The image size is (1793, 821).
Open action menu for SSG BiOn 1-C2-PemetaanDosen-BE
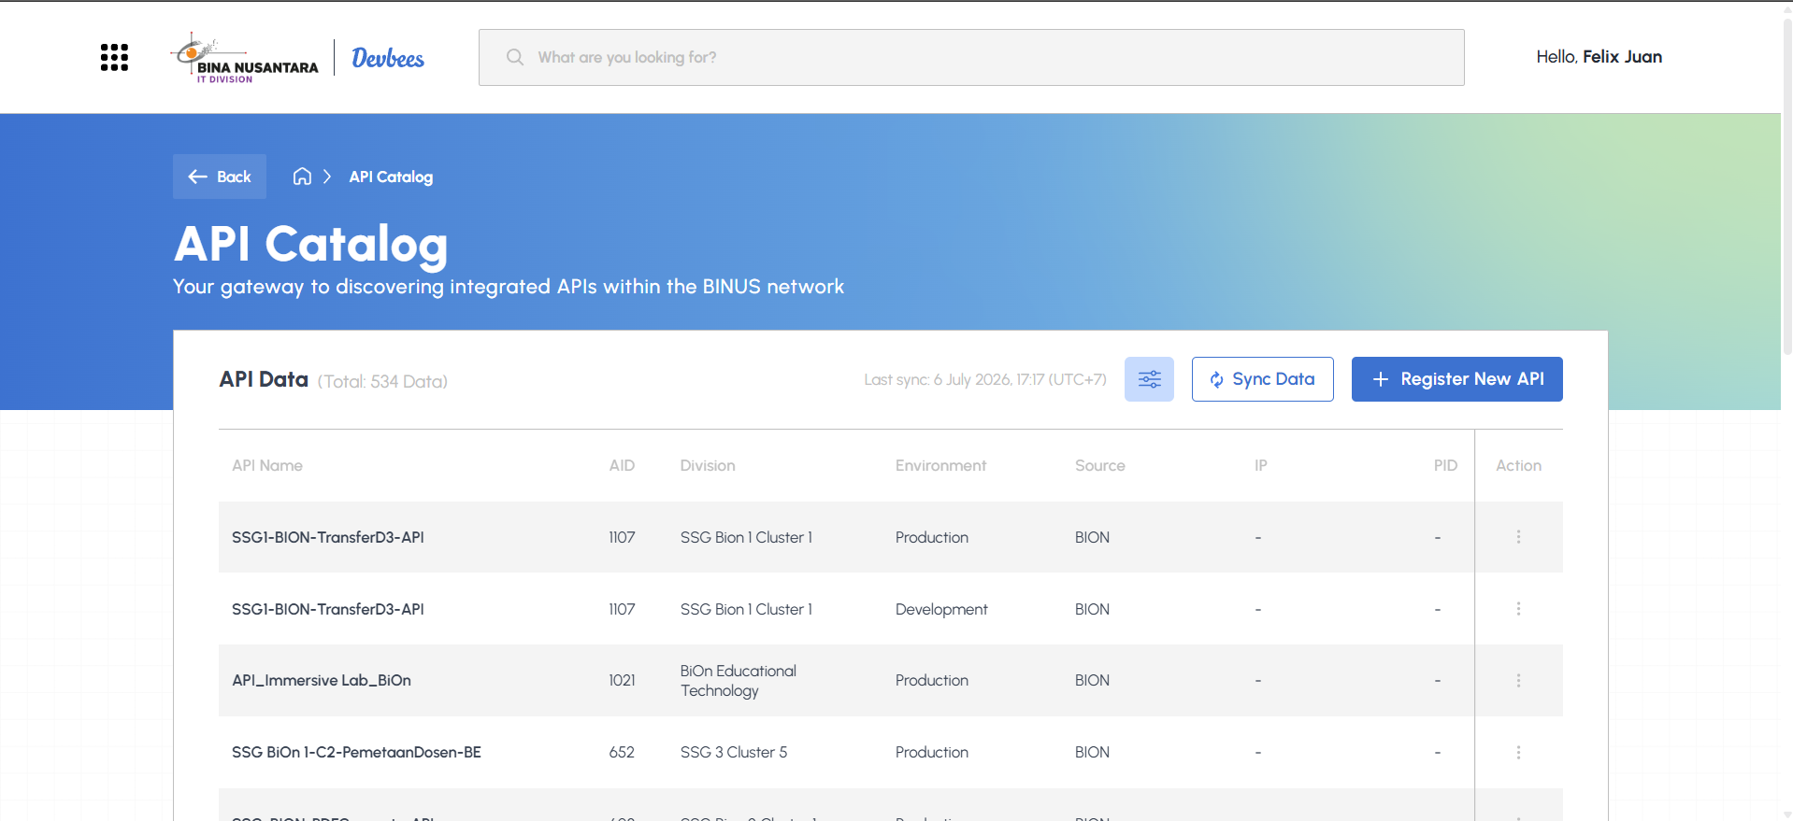pyautogui.click(x=1518, y=753)
